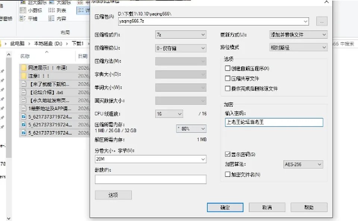Click the browse "..." button for archive path
The width and height of the screenshot is (358, 221).
[322, 22]
